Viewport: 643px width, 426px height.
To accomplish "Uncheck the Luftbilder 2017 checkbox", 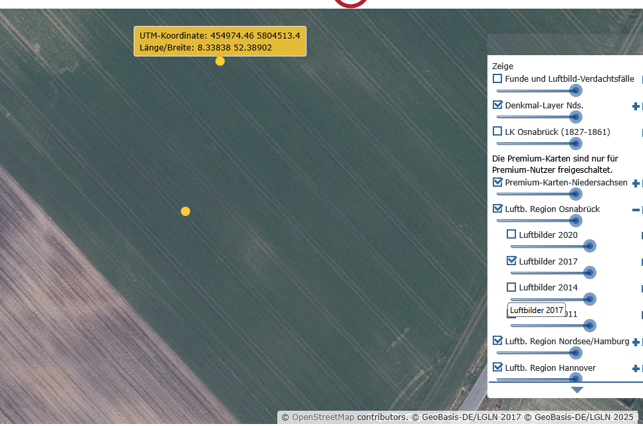I will [511, 261].
